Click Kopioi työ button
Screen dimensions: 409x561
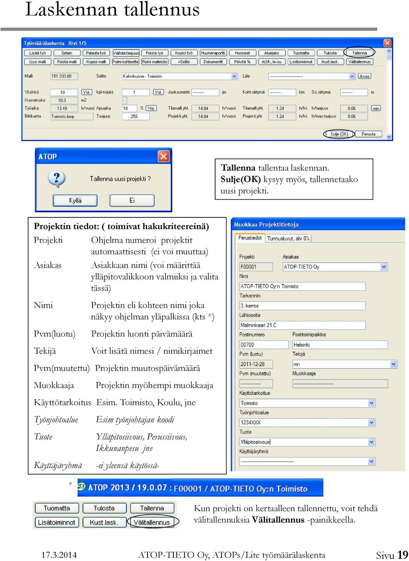click(x=184, y=53)
